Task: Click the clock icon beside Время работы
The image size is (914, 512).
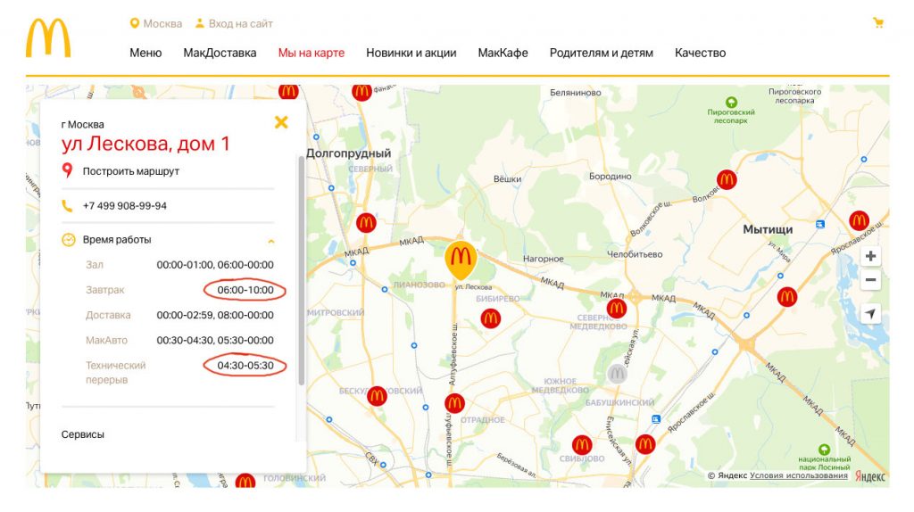Action: coord(69,239)
